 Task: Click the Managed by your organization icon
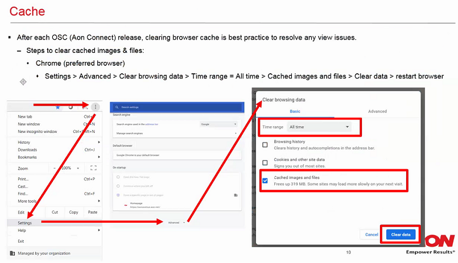[x=13, y=253]
